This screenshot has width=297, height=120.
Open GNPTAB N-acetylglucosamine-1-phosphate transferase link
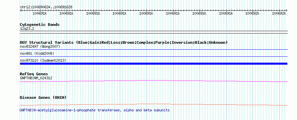click(x=94, y=110)
